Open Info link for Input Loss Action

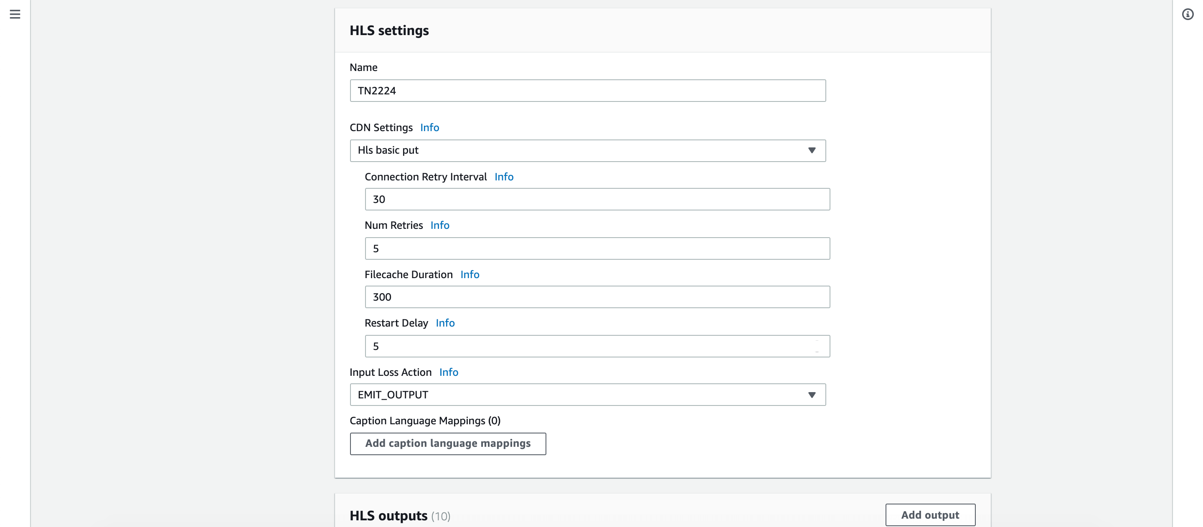tap(448, 372)
